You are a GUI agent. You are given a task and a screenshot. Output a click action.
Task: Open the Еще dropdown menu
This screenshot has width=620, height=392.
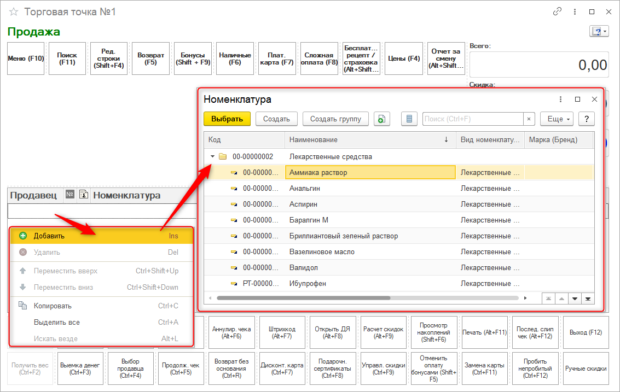(557, 119)
